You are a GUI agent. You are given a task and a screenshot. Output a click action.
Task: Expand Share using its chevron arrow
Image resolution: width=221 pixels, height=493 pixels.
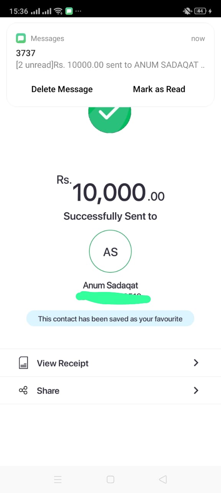click(x=196, y=391)
